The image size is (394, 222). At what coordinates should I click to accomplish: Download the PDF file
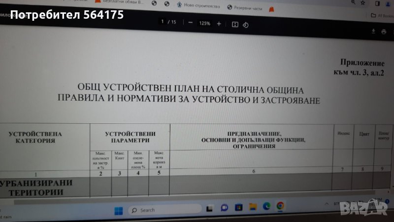point(373,32)
